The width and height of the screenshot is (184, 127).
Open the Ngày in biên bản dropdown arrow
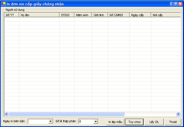click(x=50, y=122)
